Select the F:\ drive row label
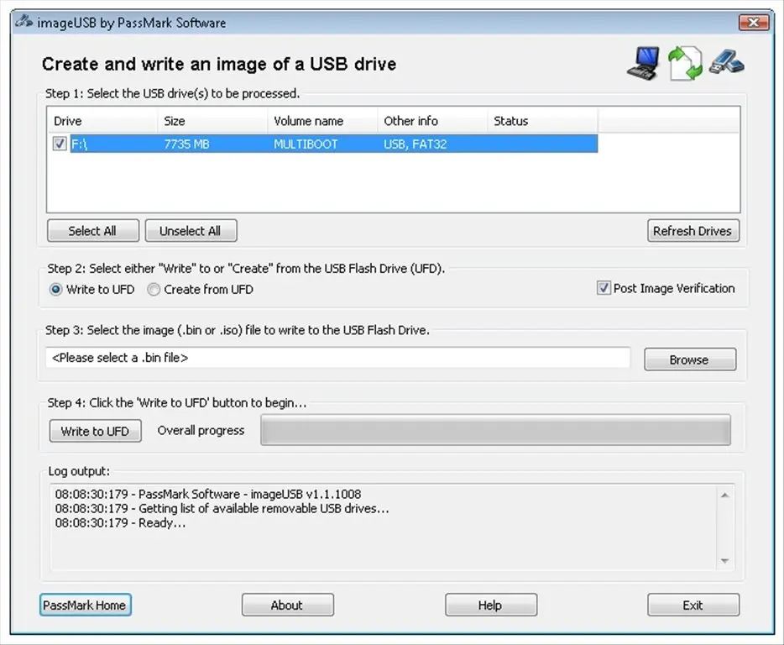The height and width of the screenshot is (645, 784). [x=80, y=144]
